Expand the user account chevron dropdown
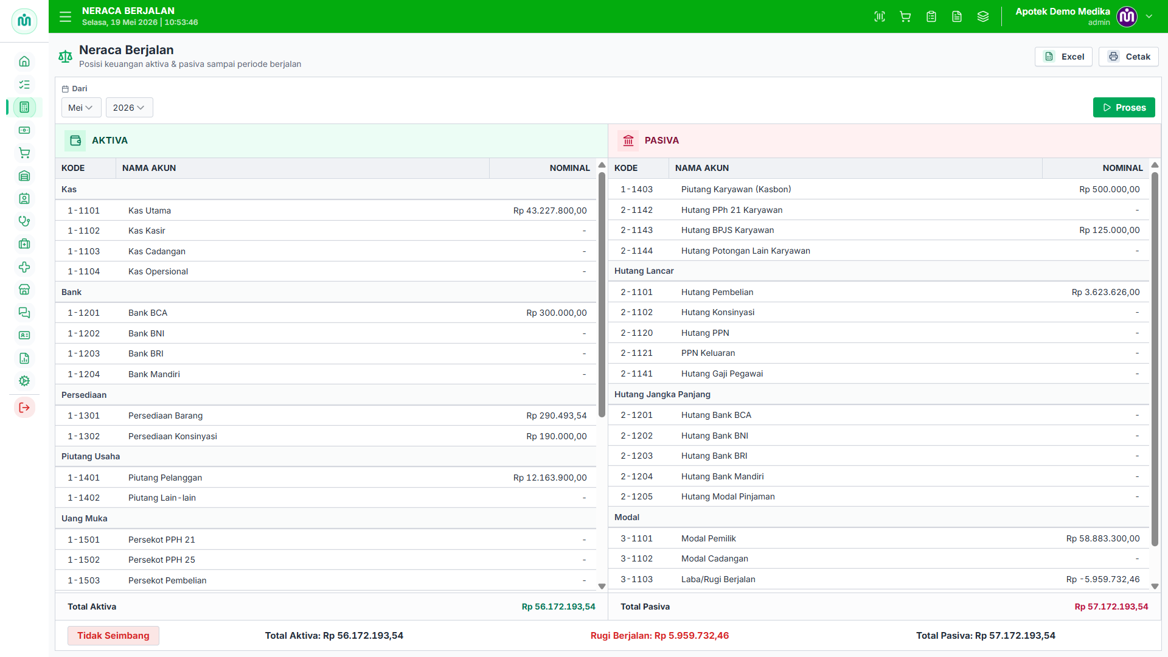 [x=1149, y=16]
